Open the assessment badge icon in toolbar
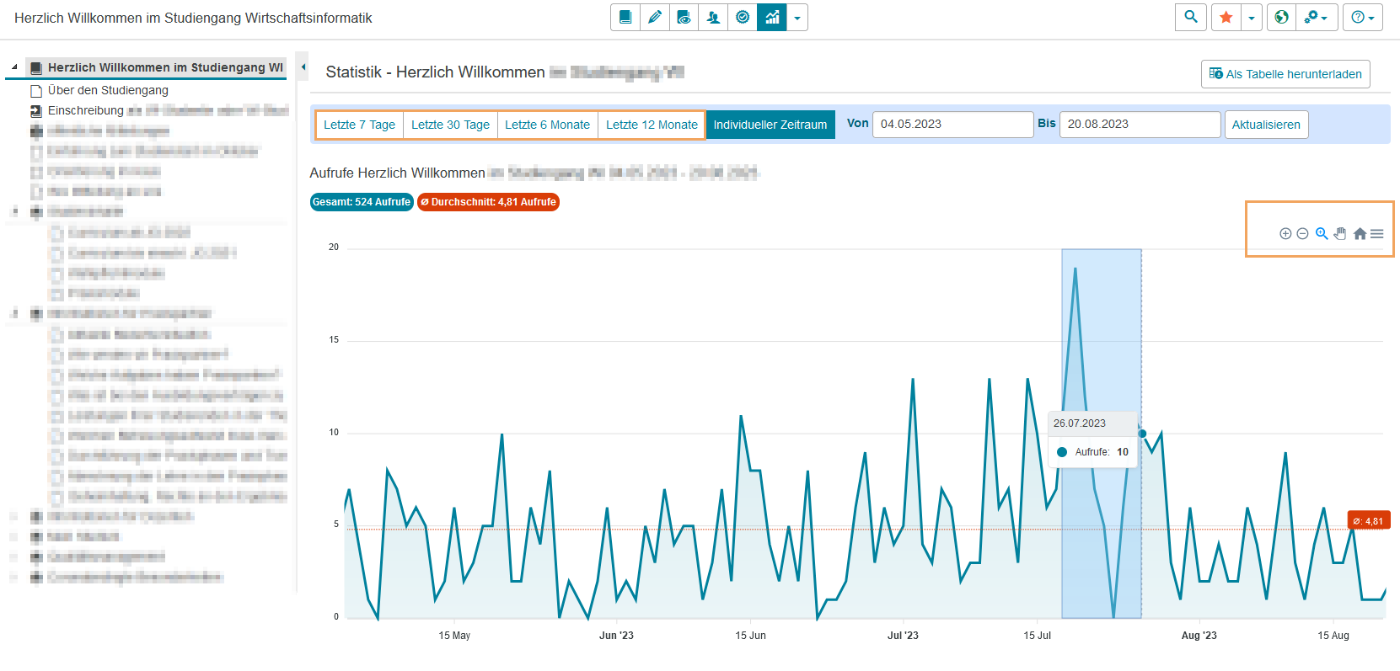Viewport: 1400px width, 671px height. click(743, 17)
